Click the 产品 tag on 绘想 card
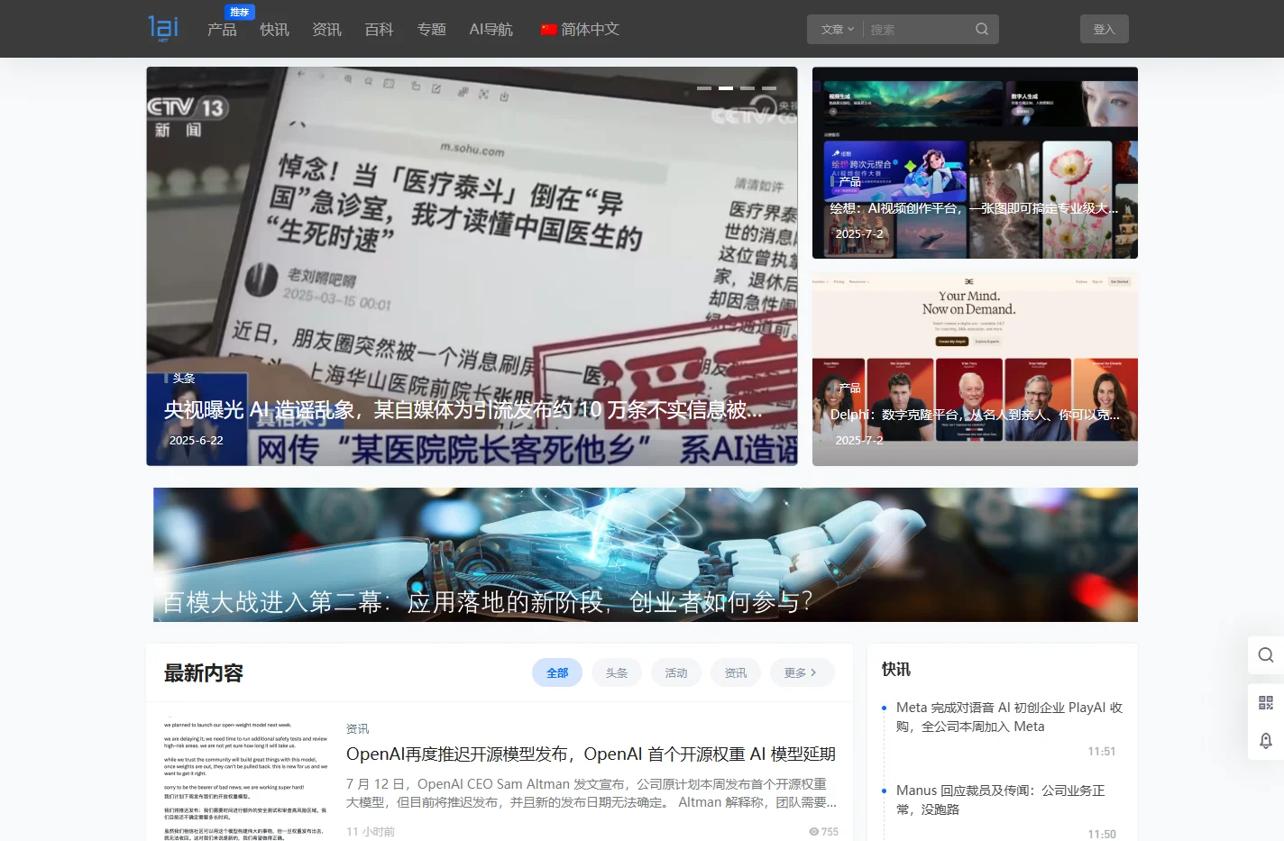Viewport: 1284px width, 841px height. click(x=849, y=182)
